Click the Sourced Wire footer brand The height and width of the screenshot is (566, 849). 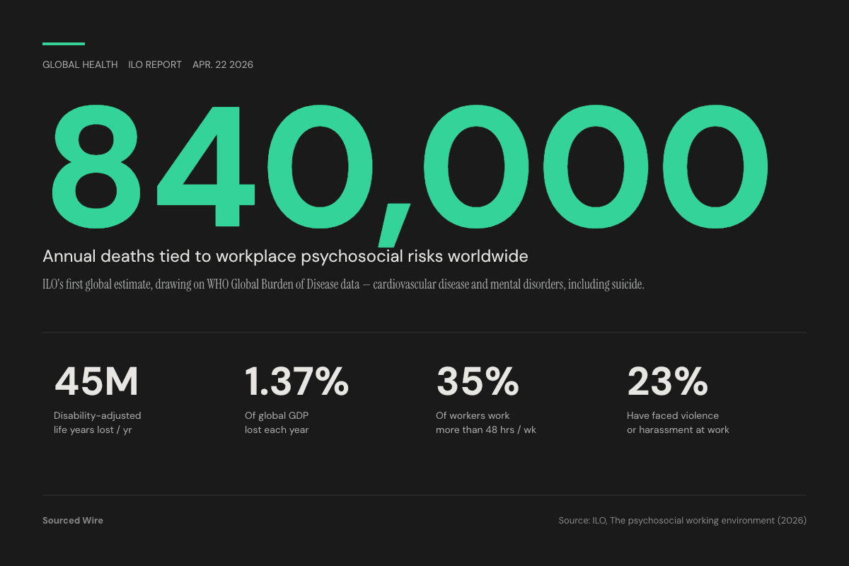(73, 520)
